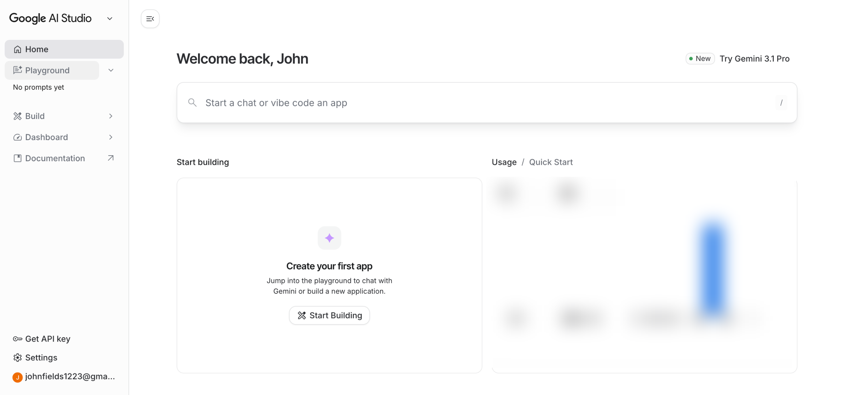
Task: Expand the Build submenu chevron
Action: tap(111, 116)
